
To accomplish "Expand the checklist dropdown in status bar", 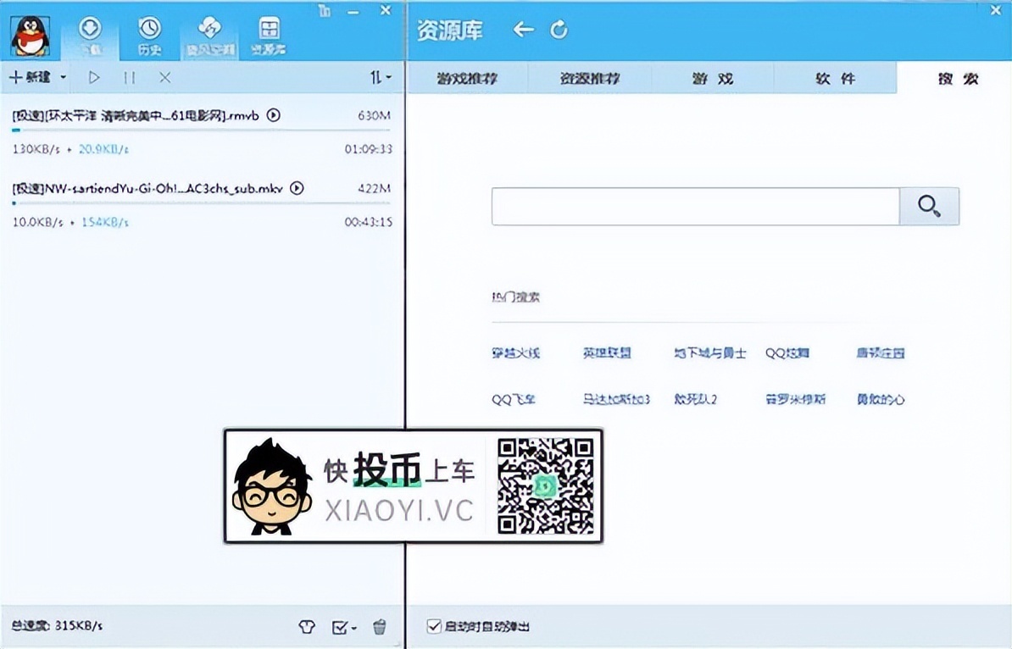I will point(353,628).
